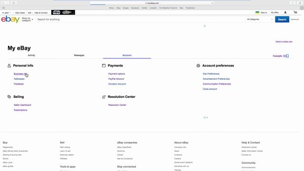The width and height of the screenshot is (304, 171).
Task: Stop loading with the address bar X
Action: [212, 3]
